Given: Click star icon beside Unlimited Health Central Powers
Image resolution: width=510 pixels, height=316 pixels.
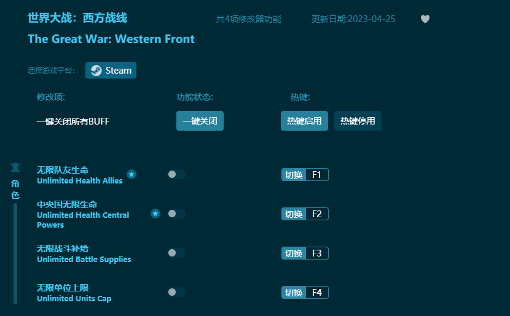Looking at the screenshot, I should pos(155,214).
